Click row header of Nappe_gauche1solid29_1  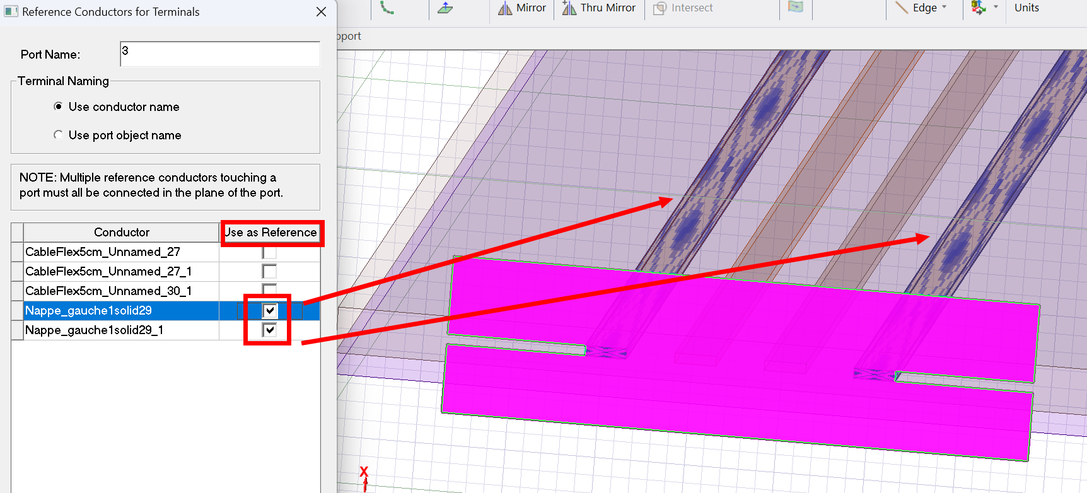[x=17, y=330]
